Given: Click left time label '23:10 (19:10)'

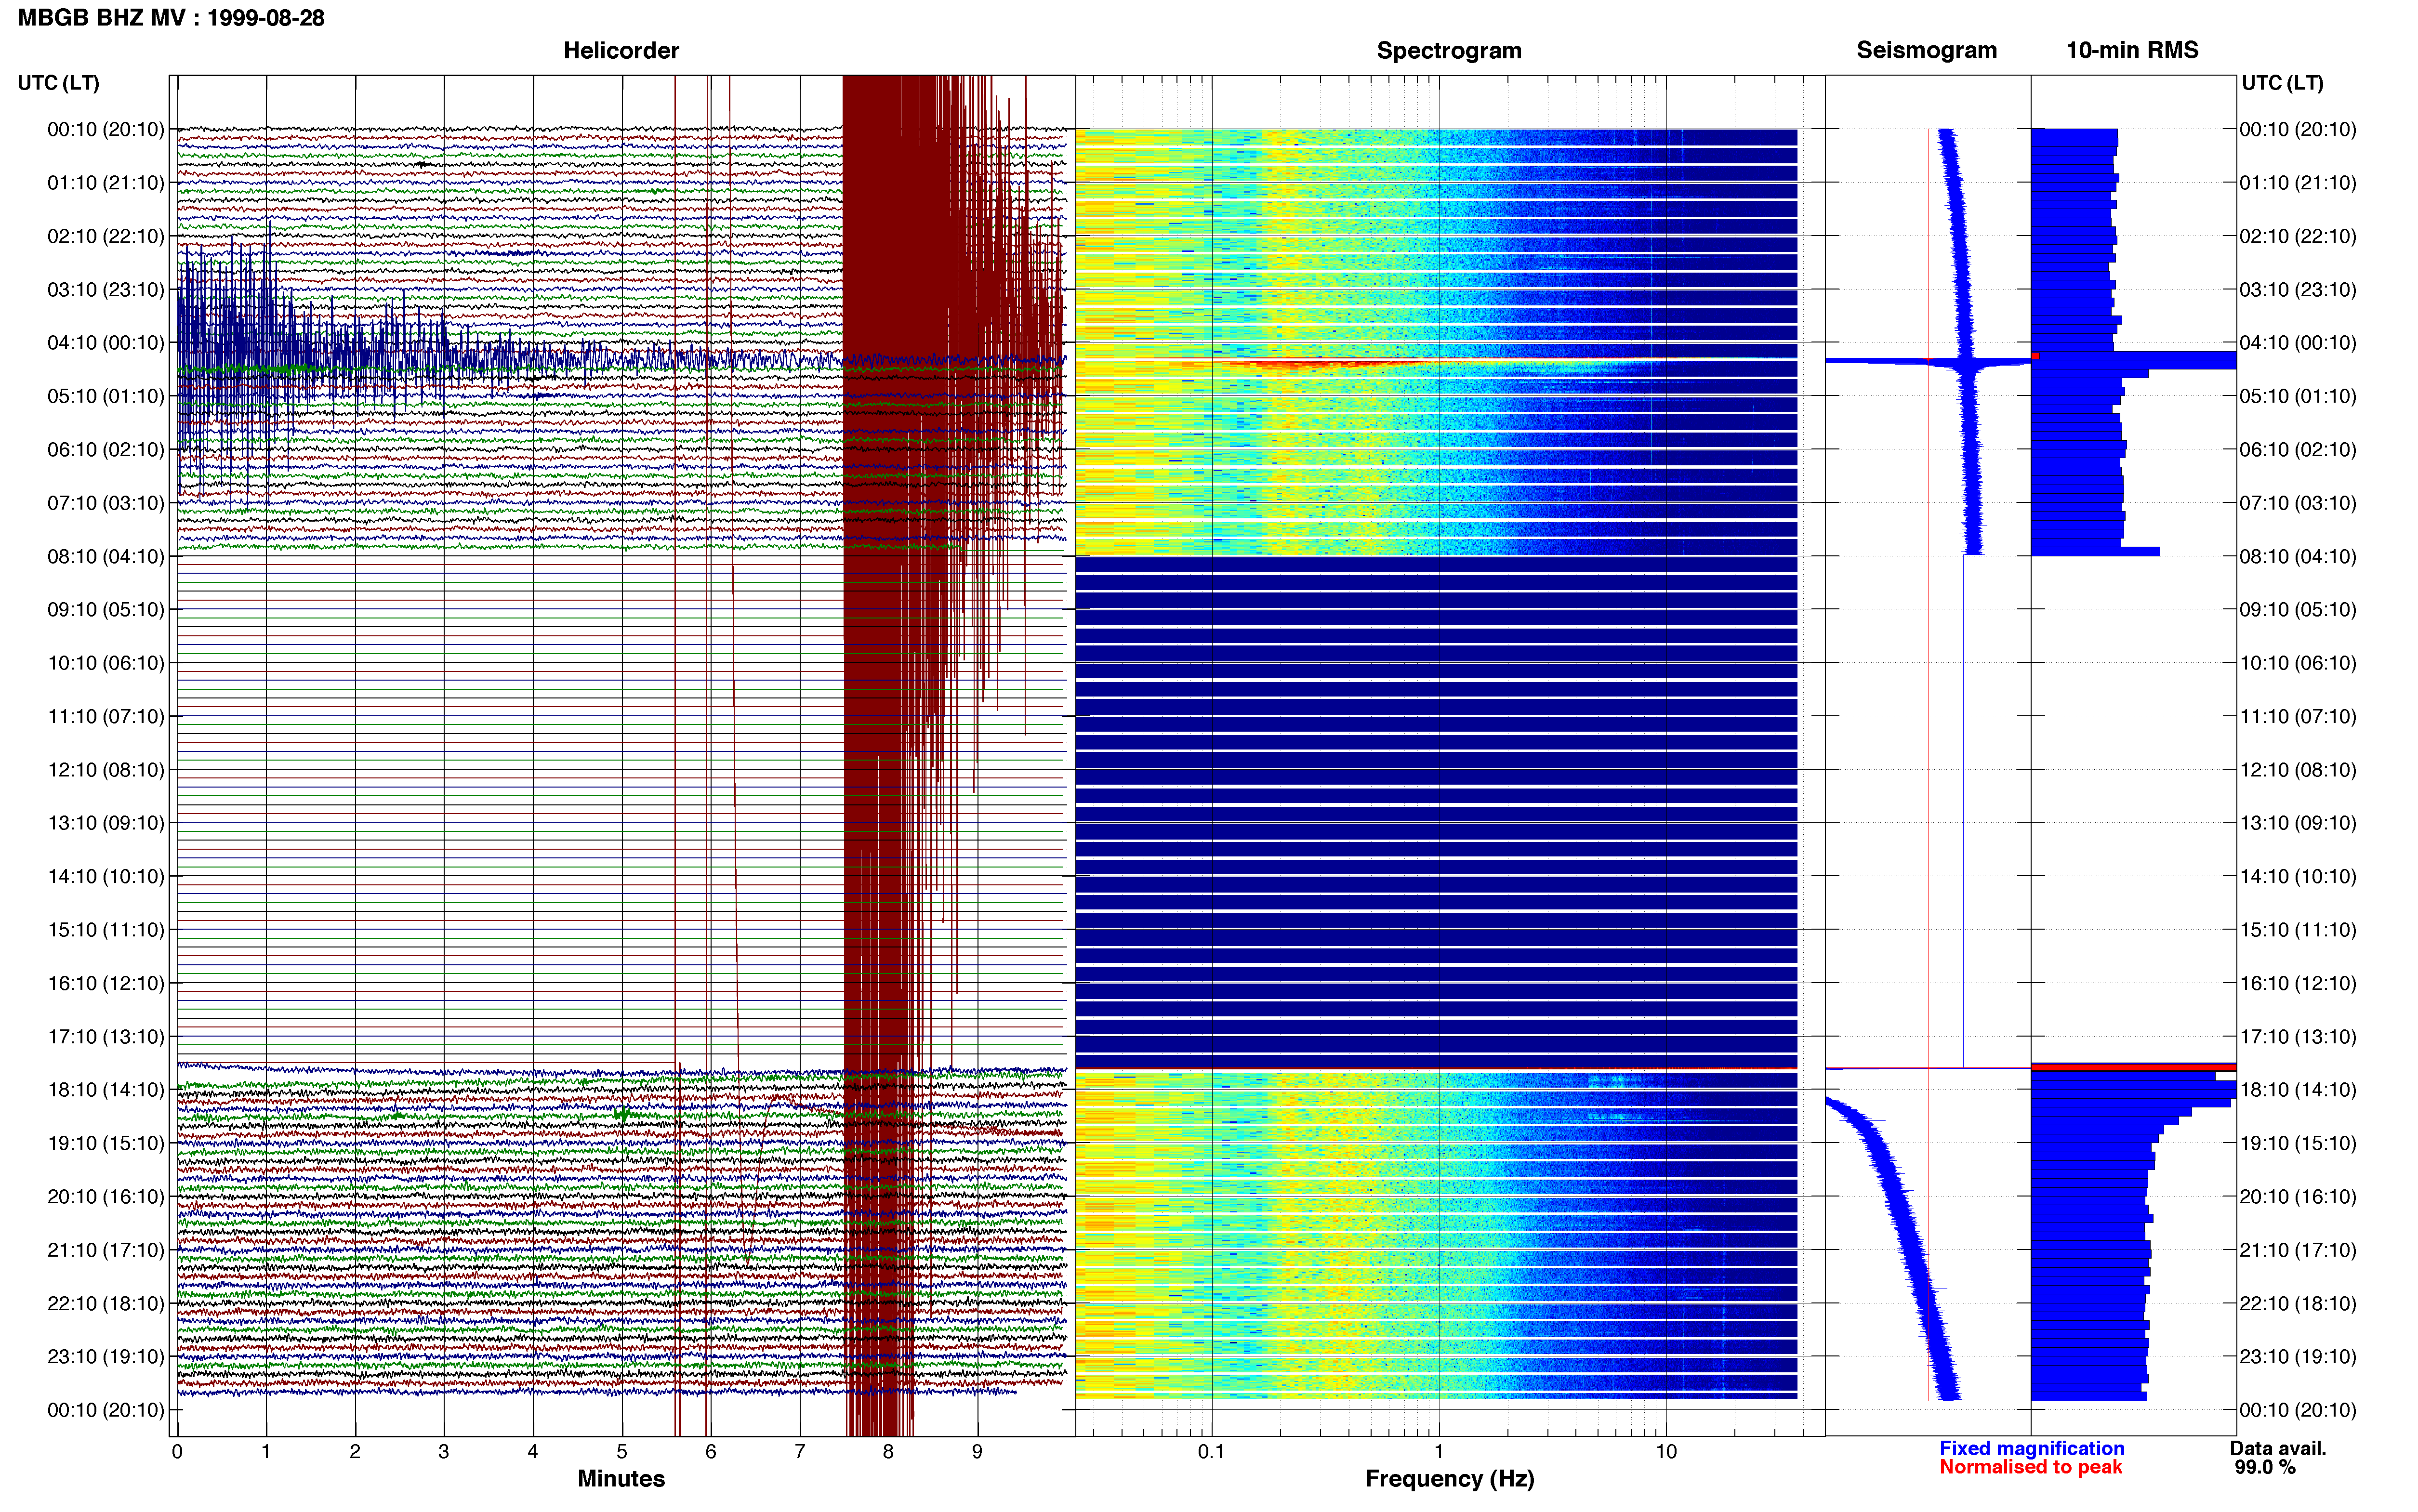Looking at the screenshot, I should [x=106, y=1356].
